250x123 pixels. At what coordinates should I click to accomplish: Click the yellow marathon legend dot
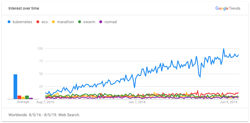[53, 22]
